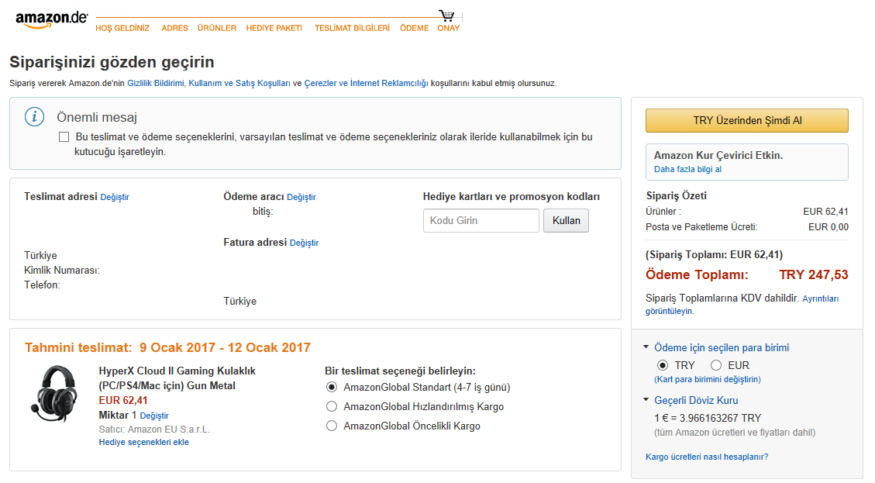Click the HyperX headset product image
Viewport: 875px width, 483px height.
[x=53, y=394]
